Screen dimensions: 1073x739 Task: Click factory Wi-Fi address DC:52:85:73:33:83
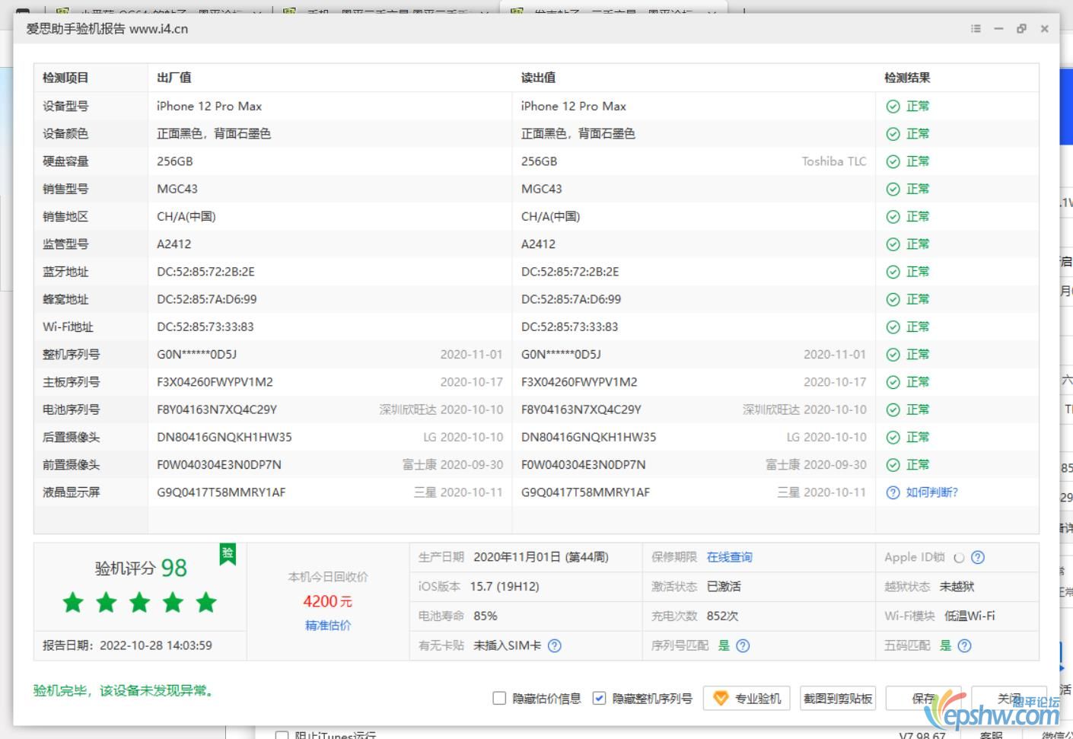click(205, 327)
